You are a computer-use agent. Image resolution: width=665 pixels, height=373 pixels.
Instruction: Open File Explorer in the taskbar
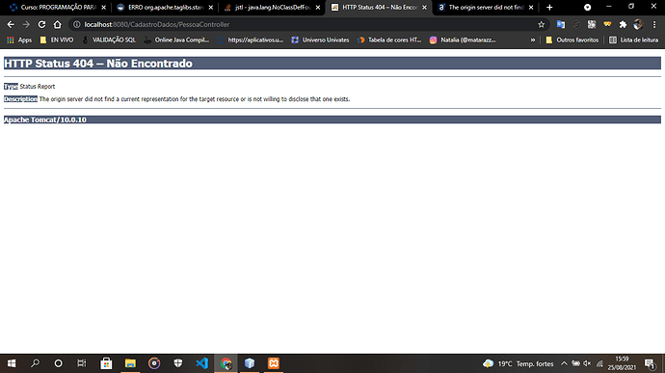[x=130, y=363]
